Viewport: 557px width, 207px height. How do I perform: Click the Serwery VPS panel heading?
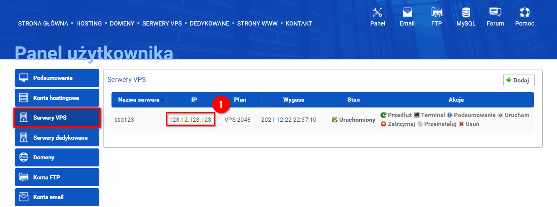tap(127, 79)
